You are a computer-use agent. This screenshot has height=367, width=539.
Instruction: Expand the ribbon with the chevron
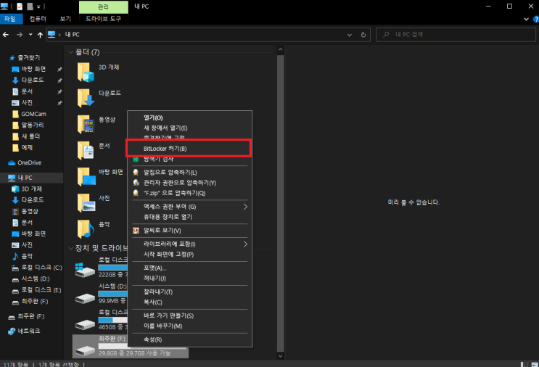click(x=526, y=20)
